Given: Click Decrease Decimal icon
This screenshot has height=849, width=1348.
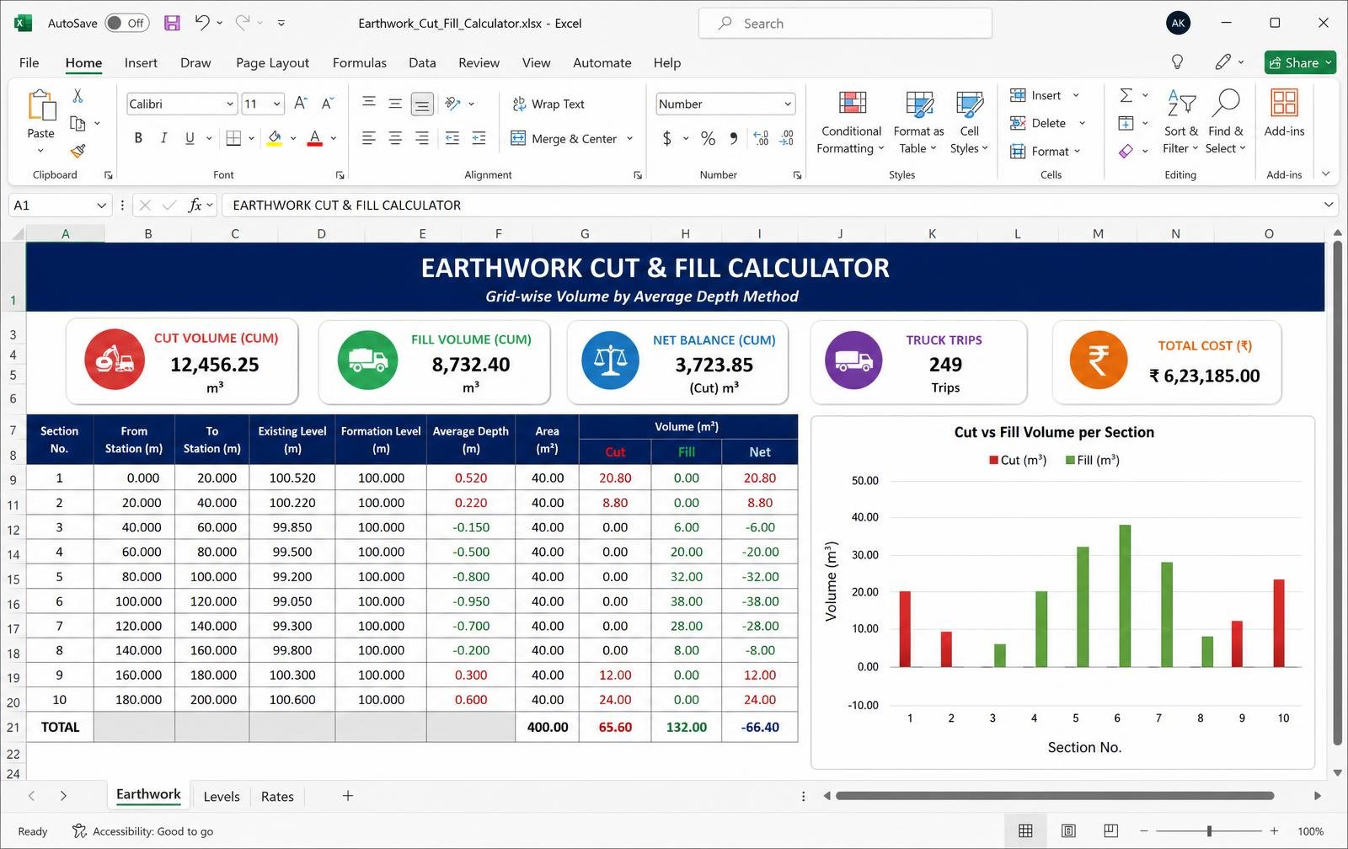Looking at the screenshot, I should (x=787, y=138).
